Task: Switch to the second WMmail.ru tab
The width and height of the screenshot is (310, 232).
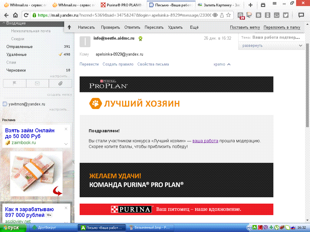Action: [74, 5]
